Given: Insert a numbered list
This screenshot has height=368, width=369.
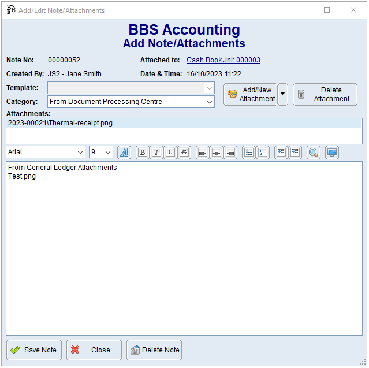Looking at the screenshot, I should [263, 153].
